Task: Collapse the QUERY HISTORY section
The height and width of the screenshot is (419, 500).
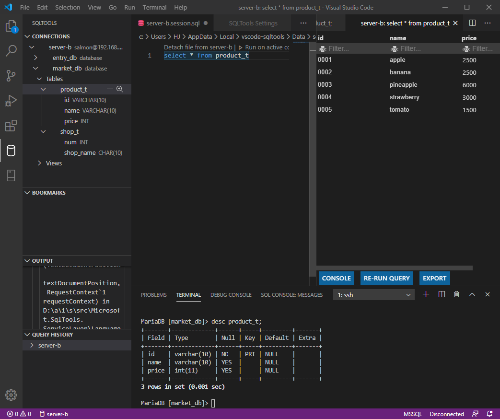Action: [27, 335]
